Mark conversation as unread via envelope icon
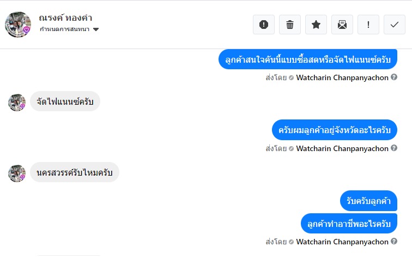 (342, 24)
